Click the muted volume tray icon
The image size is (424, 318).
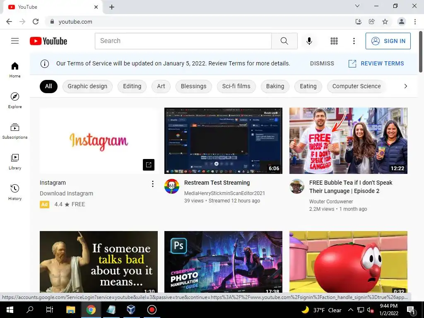point(370,310)
